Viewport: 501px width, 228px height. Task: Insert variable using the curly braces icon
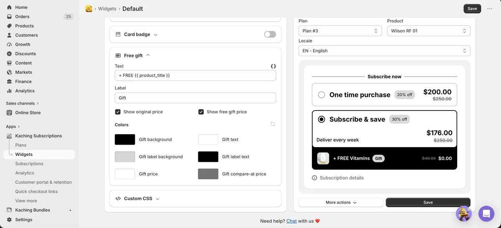[273, 66]
